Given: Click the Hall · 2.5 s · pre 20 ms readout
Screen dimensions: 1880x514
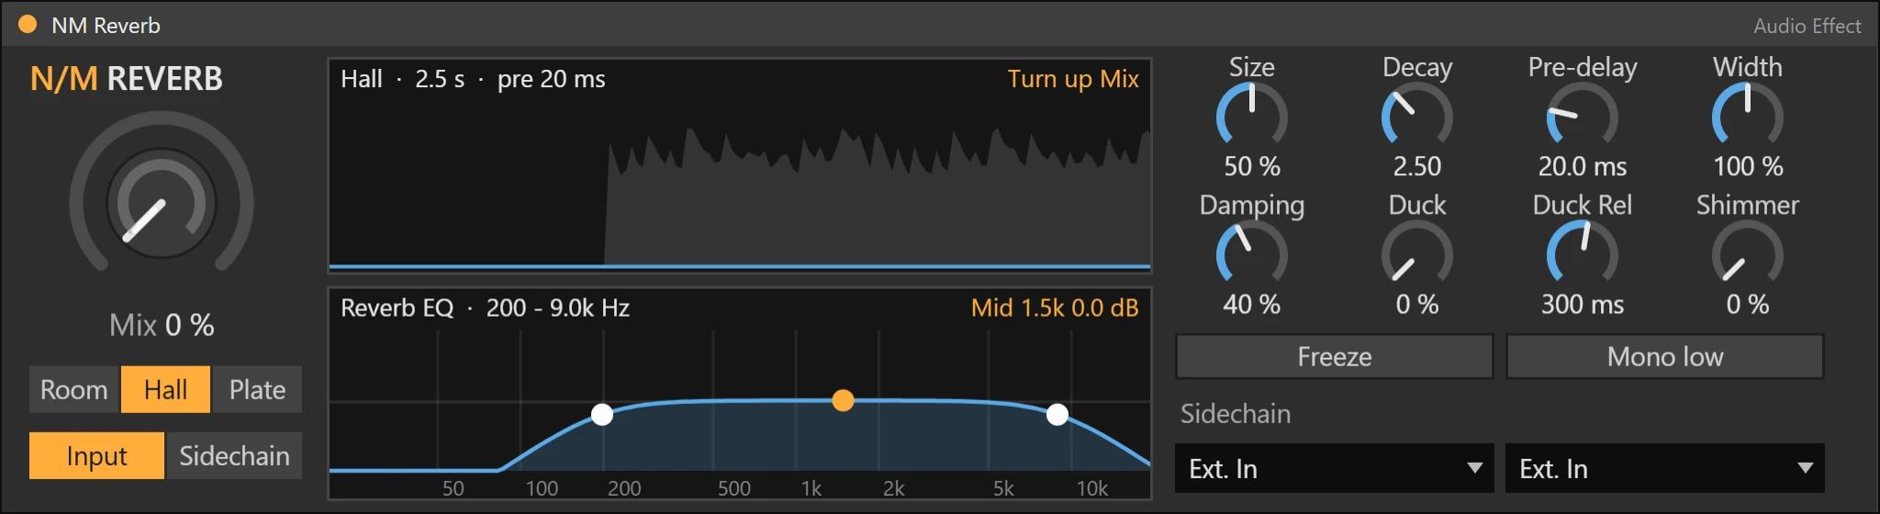Looking at the screenshot, I should pos(473,79).
